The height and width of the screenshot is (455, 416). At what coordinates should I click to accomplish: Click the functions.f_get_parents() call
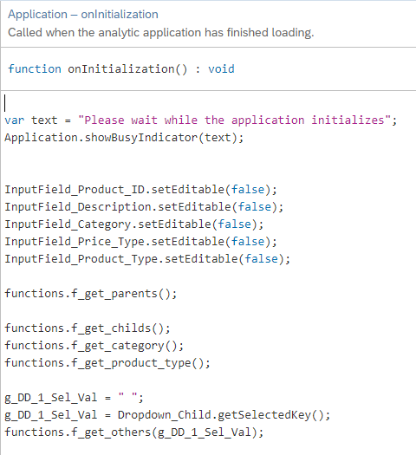90,294
